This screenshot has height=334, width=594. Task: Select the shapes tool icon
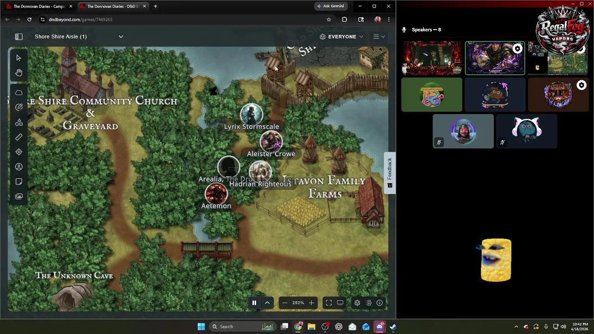pyautogui.click(x=19, y=122)
